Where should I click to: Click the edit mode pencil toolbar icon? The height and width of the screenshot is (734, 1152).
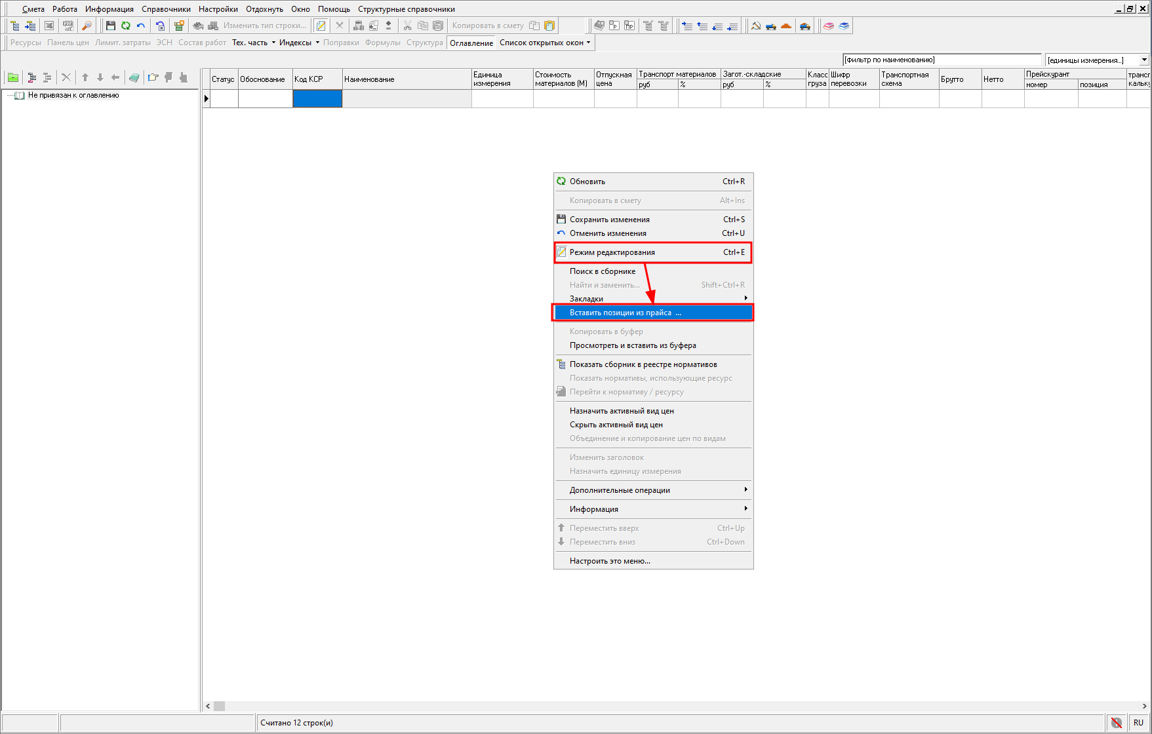(x=321, y=26)
